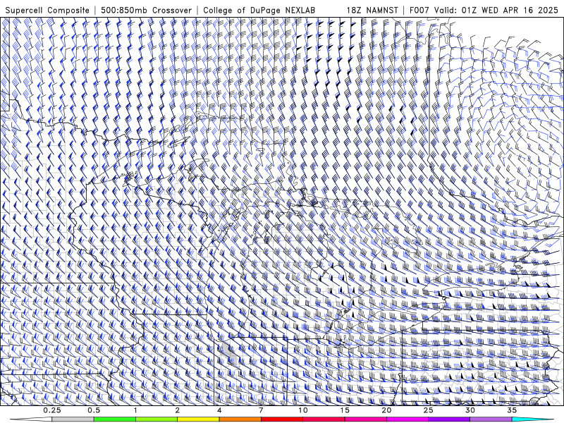The height and width of the screenshot is (423, 564).
Task: Click the "7" legend value
Action: pyautogui.click(x=261, y=410)
